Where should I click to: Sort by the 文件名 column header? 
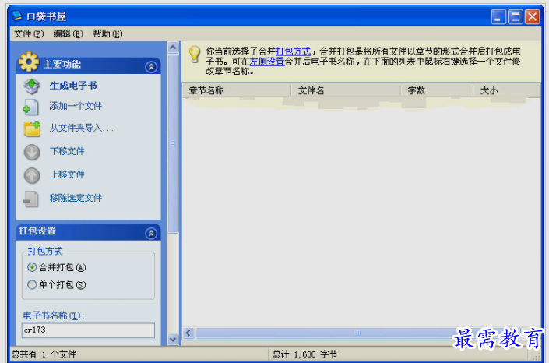coord(346,90)
